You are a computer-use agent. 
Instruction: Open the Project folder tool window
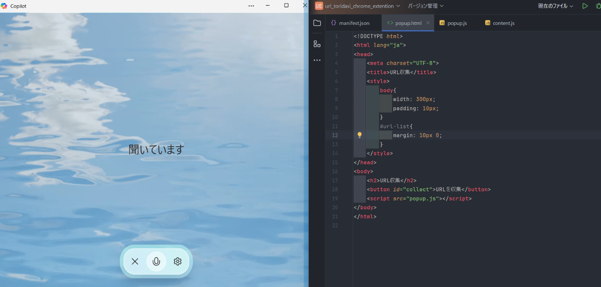click(317, 23)
